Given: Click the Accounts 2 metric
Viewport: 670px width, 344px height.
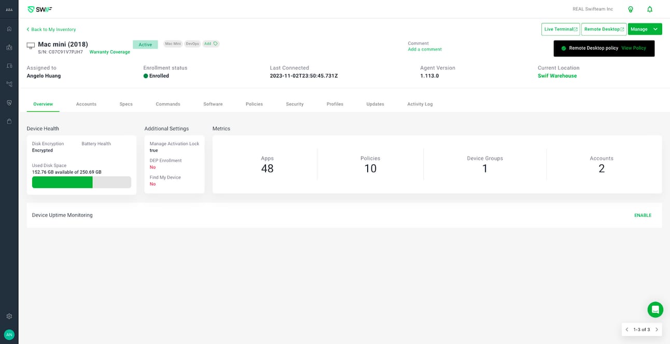Looking at the screenshot, I should point(602,165).
